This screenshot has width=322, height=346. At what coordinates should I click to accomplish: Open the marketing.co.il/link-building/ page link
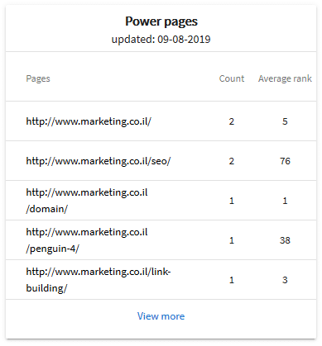(99, 280)
